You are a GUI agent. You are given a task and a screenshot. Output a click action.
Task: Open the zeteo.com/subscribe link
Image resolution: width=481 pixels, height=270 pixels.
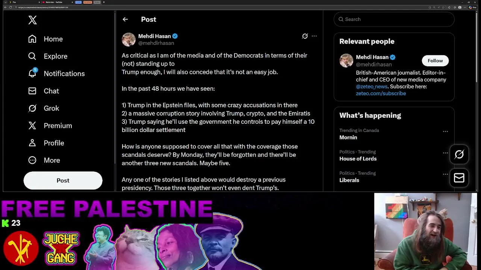point(381,93)
